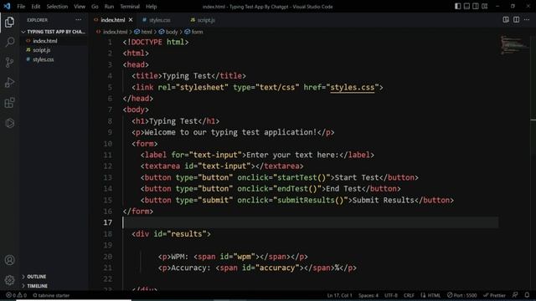This screenshot has width=536, height=301.
Task: Open the Accounts icon in activity bar
Action: 9,260
